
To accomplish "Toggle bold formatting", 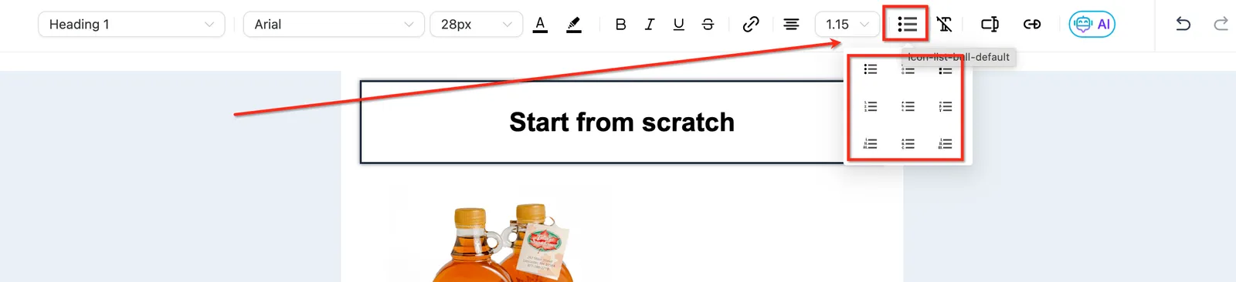I will point(620,25).
